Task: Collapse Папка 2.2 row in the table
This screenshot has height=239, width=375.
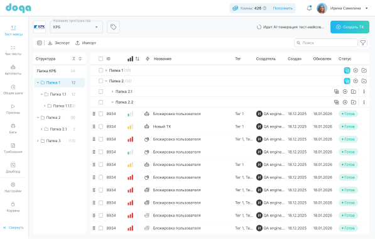Action: tap(112, 102)
